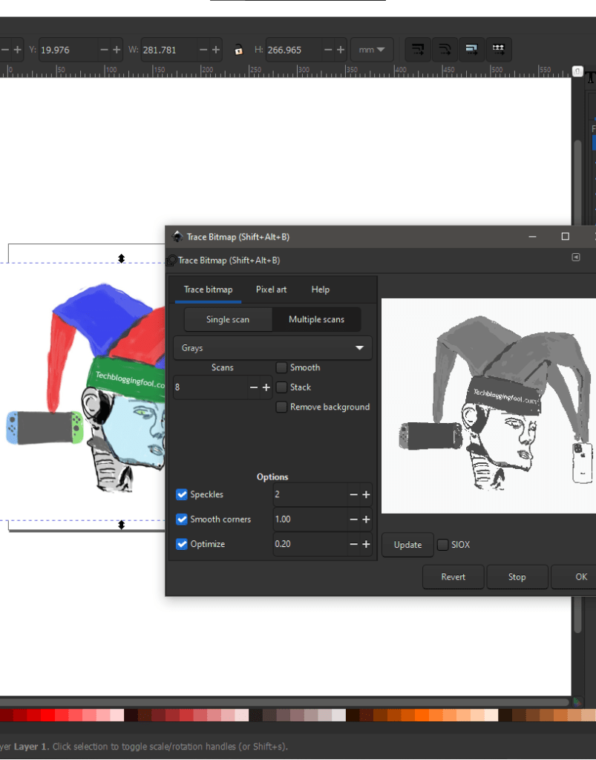596x760 pixels.
Task: Select the Single scan tab
Action: click(x=227, y=319)
